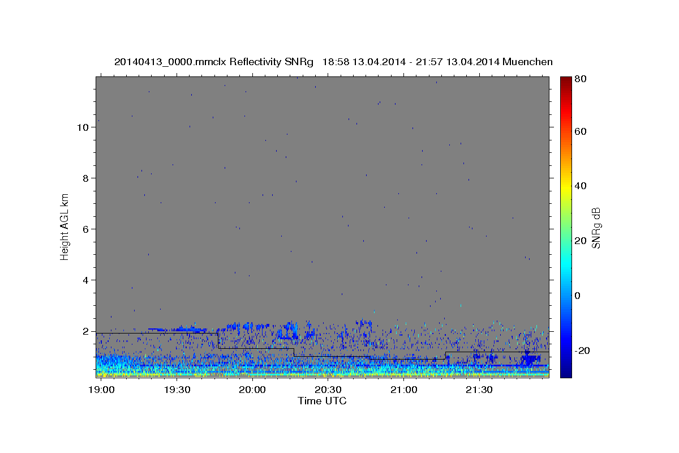Click the height axis label 2

point(86,331)
